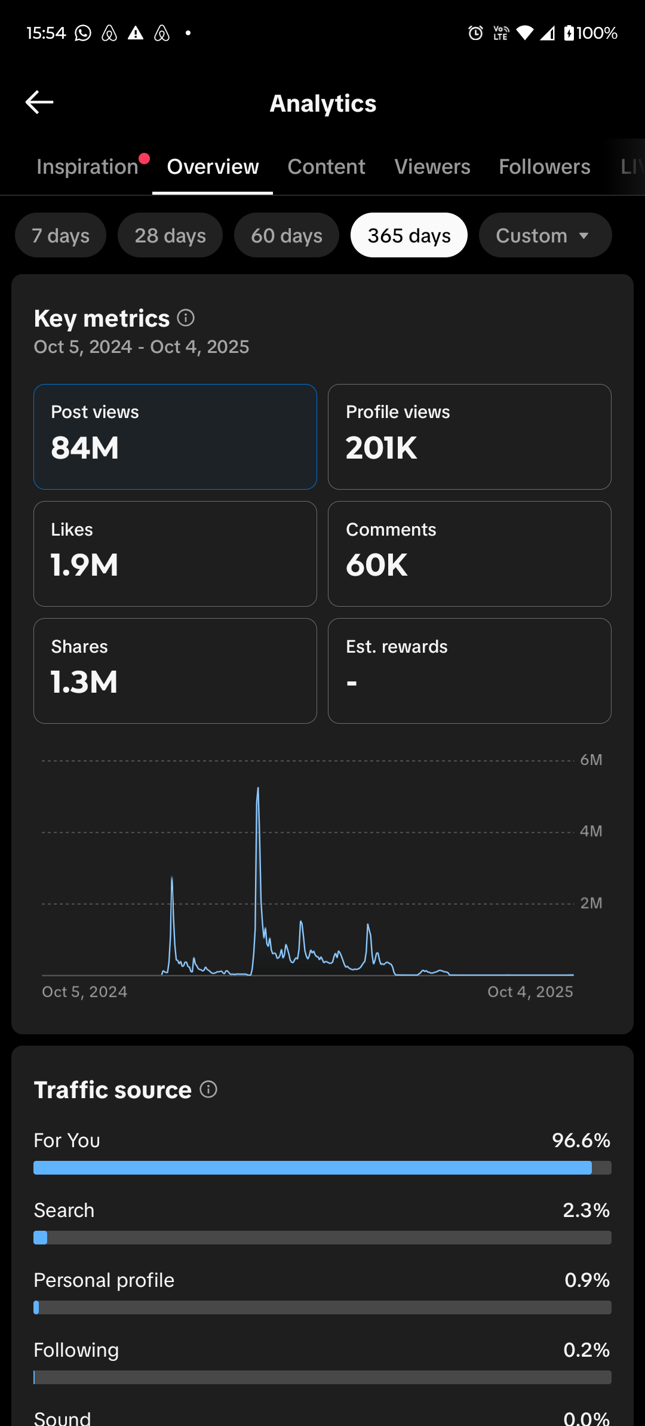Viewport: 645px width, 1426px height.
Task: Tap the back arrow icon
Action: click(39, 103)
